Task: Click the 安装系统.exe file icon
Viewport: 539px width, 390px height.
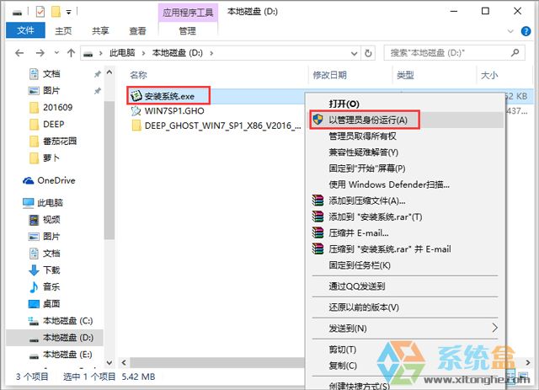Action: (136, 94)
